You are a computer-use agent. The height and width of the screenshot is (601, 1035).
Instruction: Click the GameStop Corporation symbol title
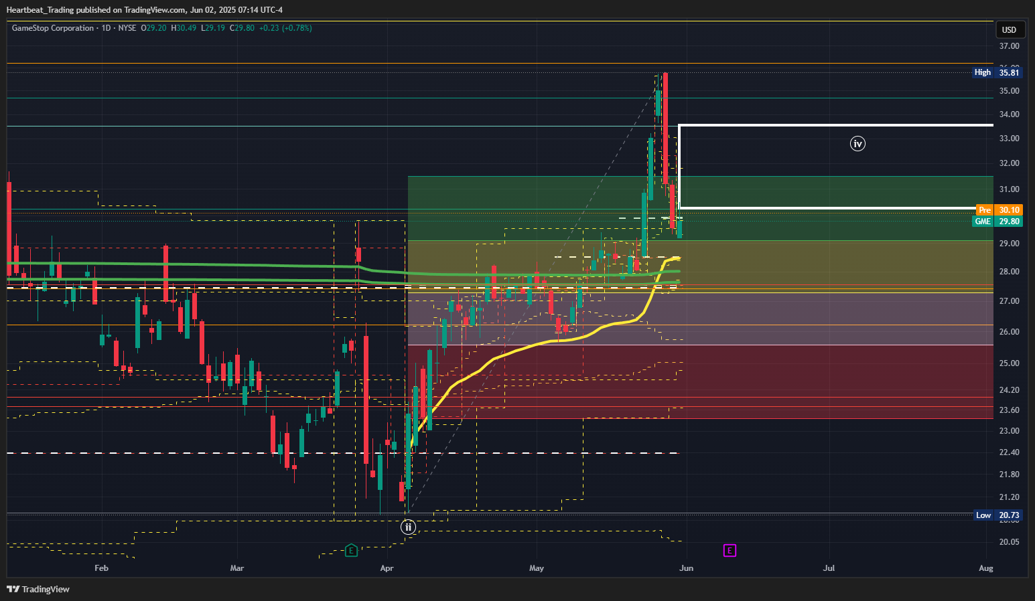[53, 28]
